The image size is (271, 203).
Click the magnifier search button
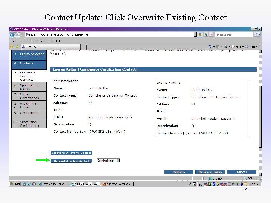(256, 35)
